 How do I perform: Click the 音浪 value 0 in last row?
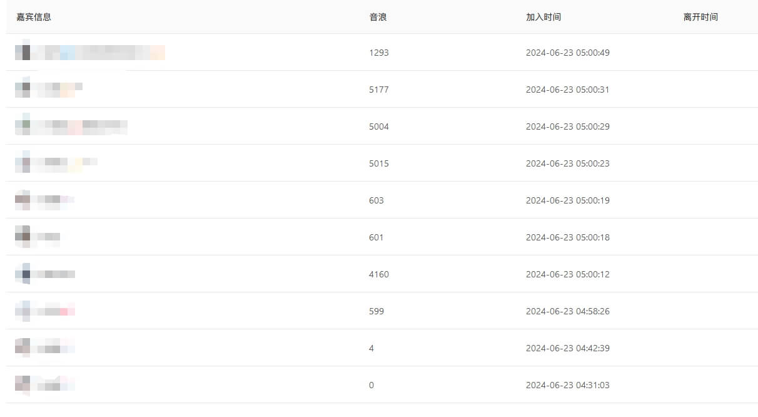point(371,385)
